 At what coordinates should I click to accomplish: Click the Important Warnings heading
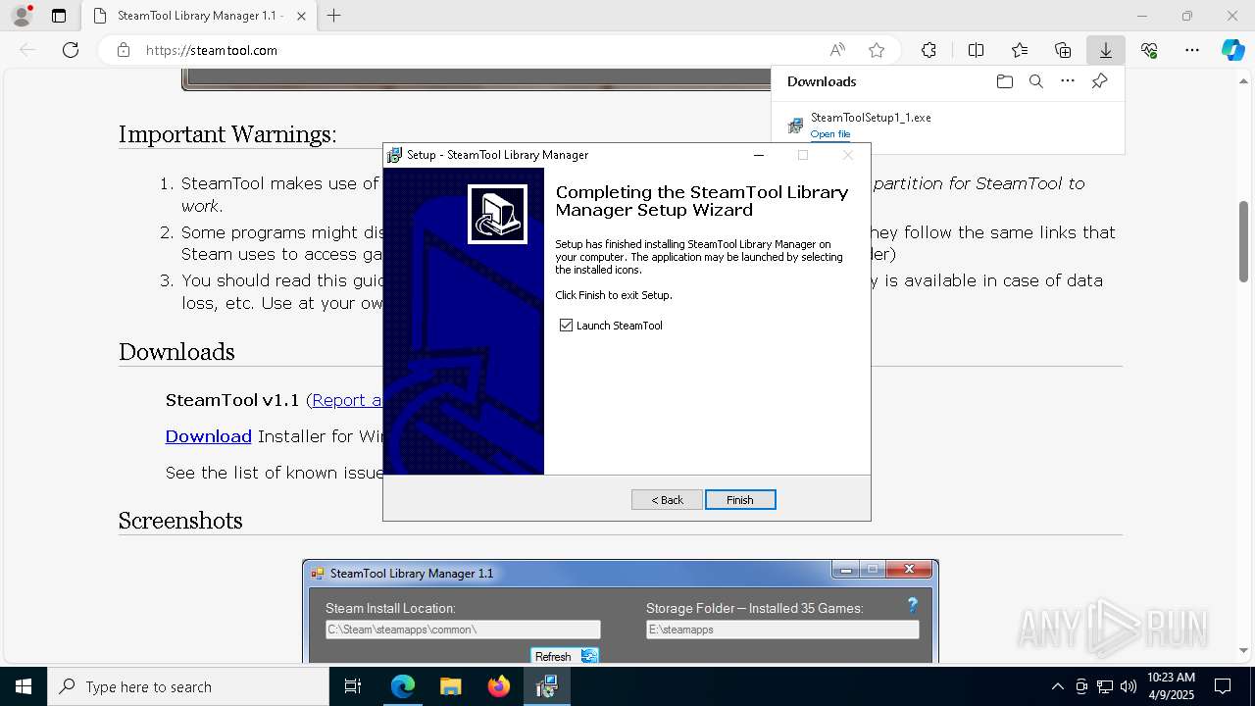(227, 134)
